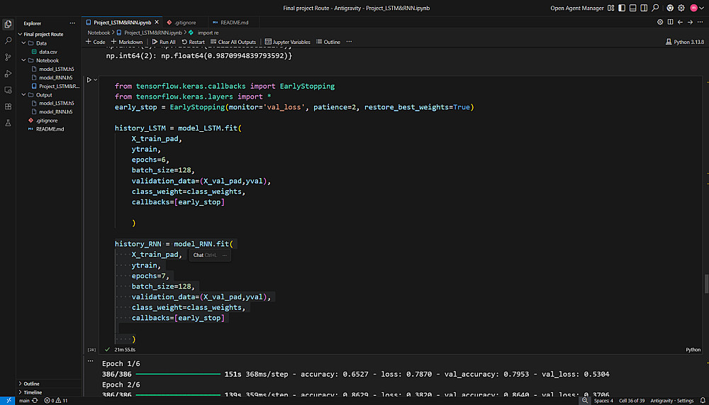The image size is (709, 405).
Task: Click the split editor icon
Action: click(x=670, y=22)
